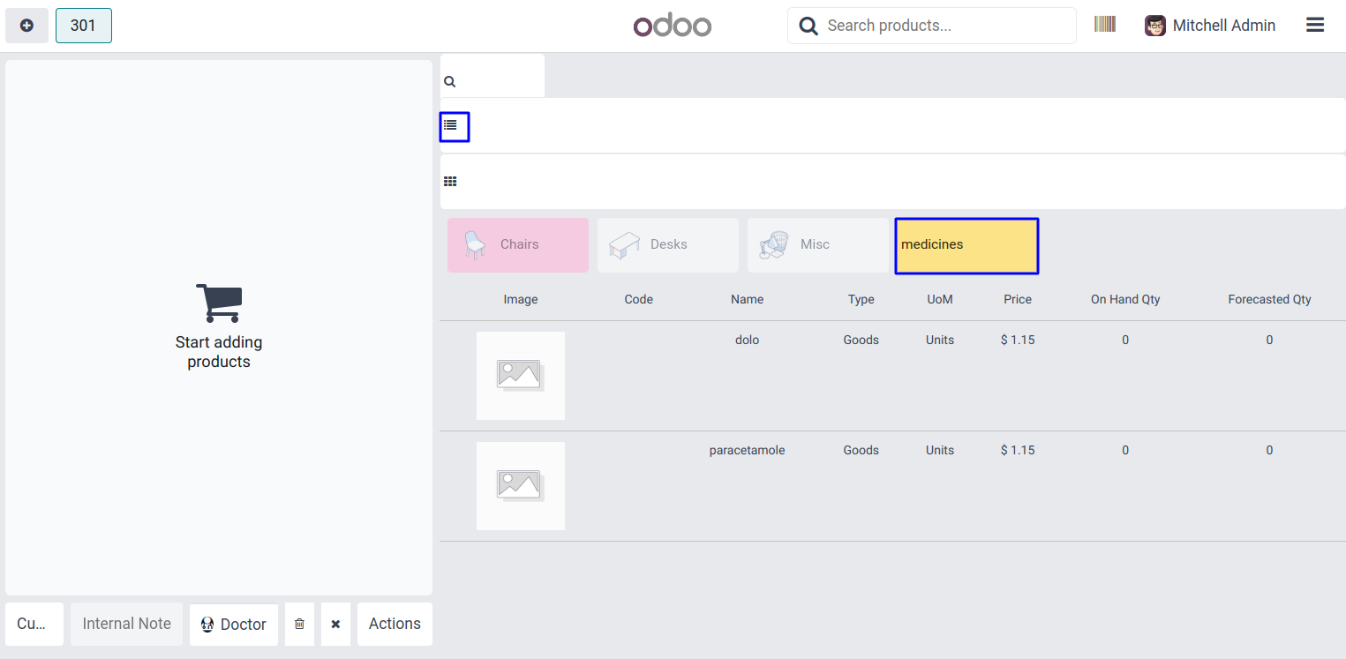Select the Desks category
Screen dimensions: 1346x659
click(x=667, y=244)
